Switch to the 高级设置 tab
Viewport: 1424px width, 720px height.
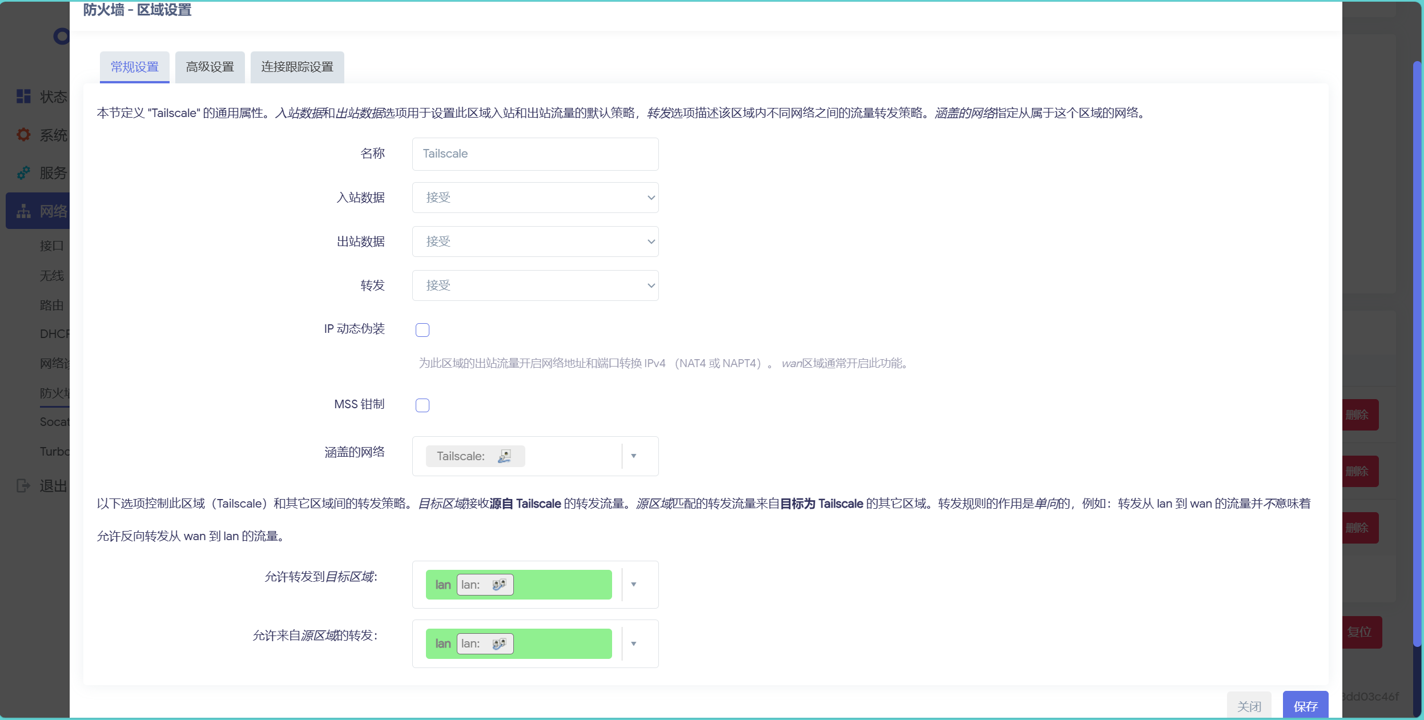(210, 67)
